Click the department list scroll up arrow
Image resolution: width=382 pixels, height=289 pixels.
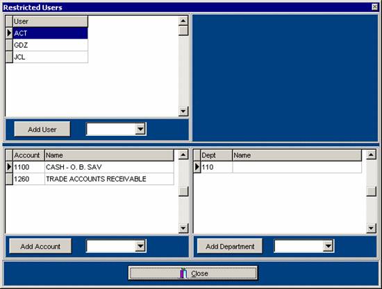pyautogui.click(x=371, y=155)
